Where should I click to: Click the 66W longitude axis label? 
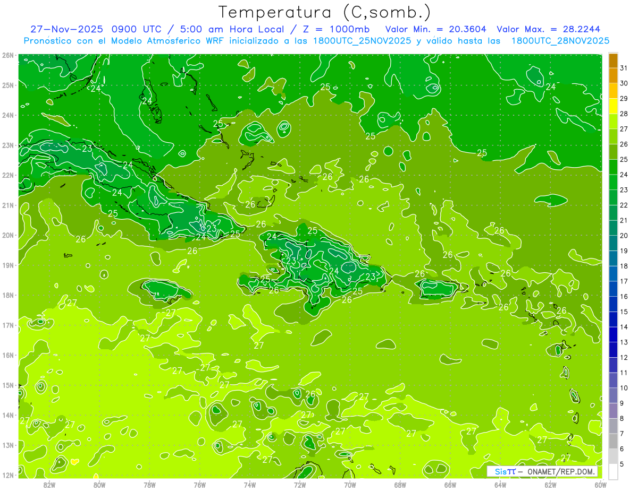[x=450, y=485]
